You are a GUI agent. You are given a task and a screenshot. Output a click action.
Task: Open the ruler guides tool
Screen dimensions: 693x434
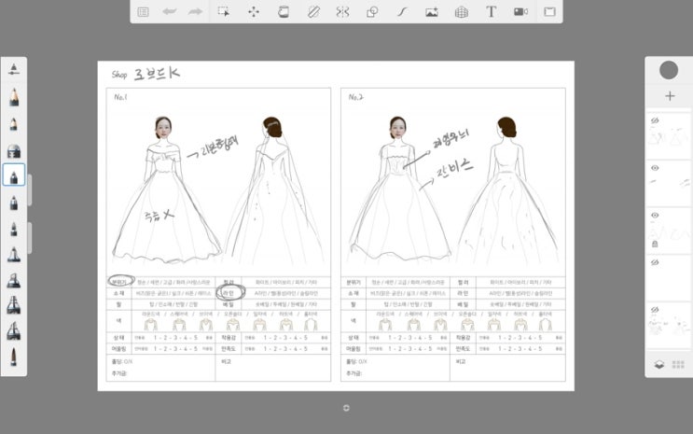[x=313, y=12]
